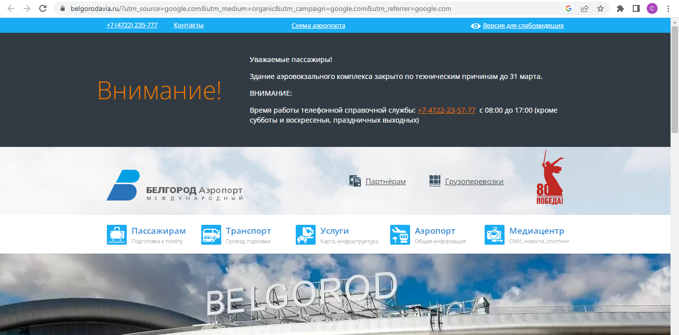Open the Контакты link
This screenshot has height=335, width=679.
point(188,25)
